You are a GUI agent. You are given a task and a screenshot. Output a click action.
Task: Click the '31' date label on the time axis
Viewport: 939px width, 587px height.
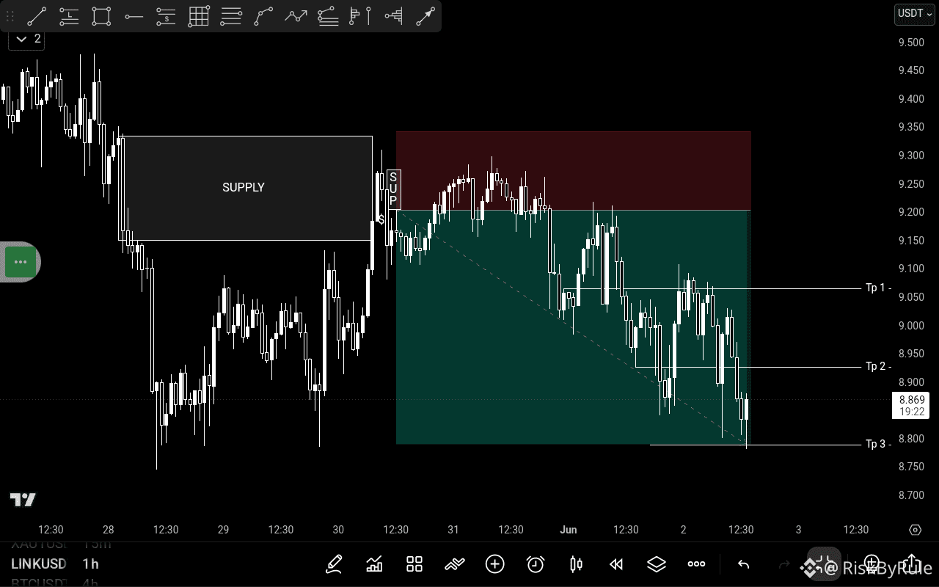[453, 530]
